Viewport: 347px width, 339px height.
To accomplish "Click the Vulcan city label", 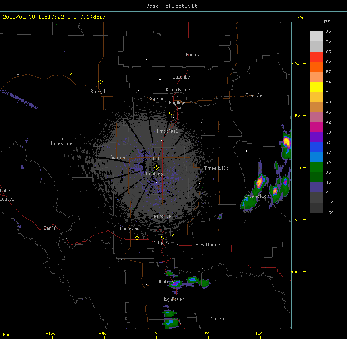I will 219,319.
